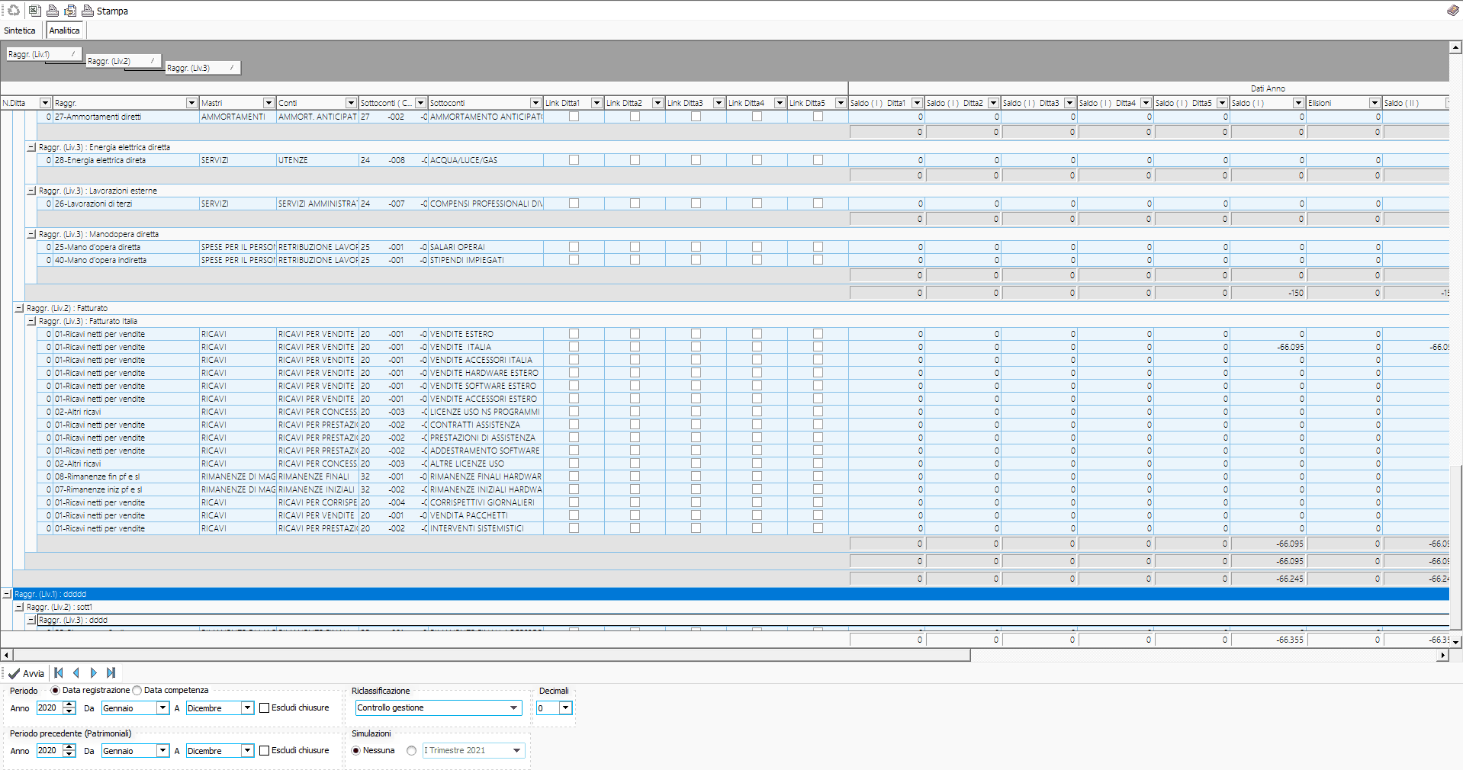1463x770 pixels.
Task: Click the Periodo Anno year field
Action: [x=50, y=707]
